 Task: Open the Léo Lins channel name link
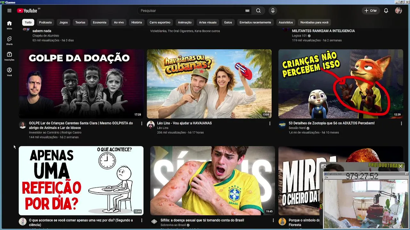pos(163,128)
